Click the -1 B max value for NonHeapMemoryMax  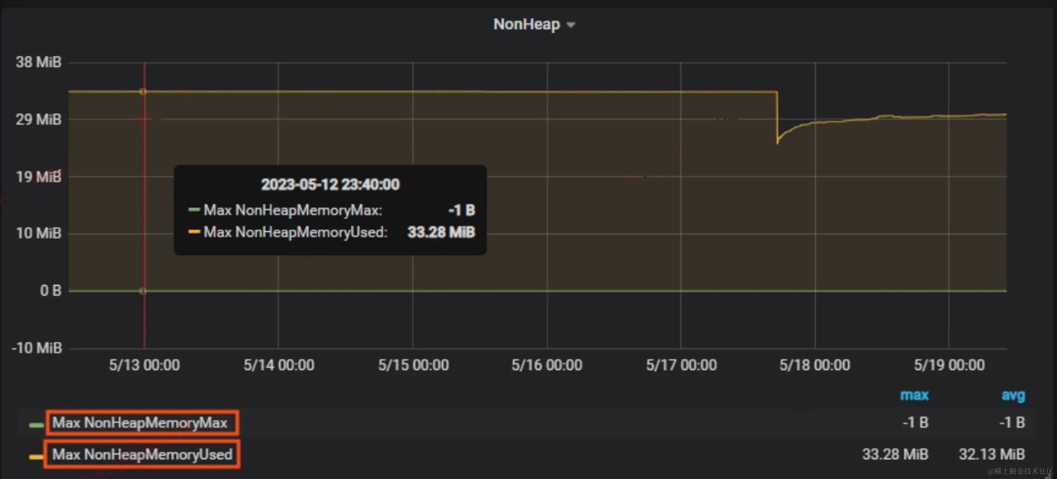pyautogui.click(x=915, y=422)
